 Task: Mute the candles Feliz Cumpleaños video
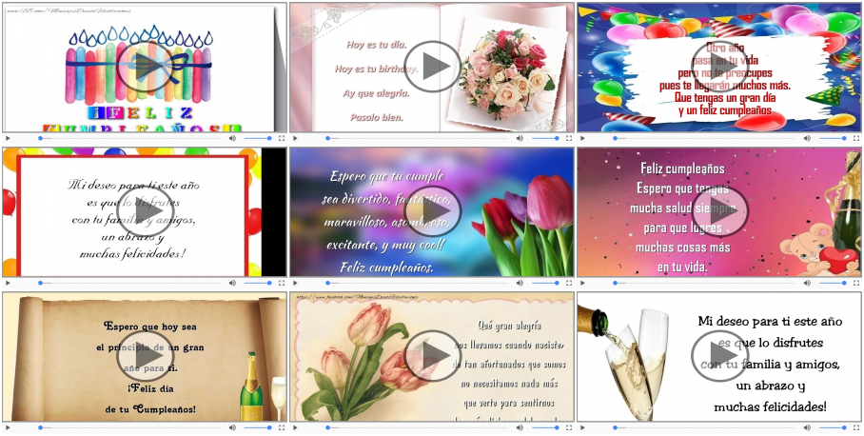[x=232, y=138]
